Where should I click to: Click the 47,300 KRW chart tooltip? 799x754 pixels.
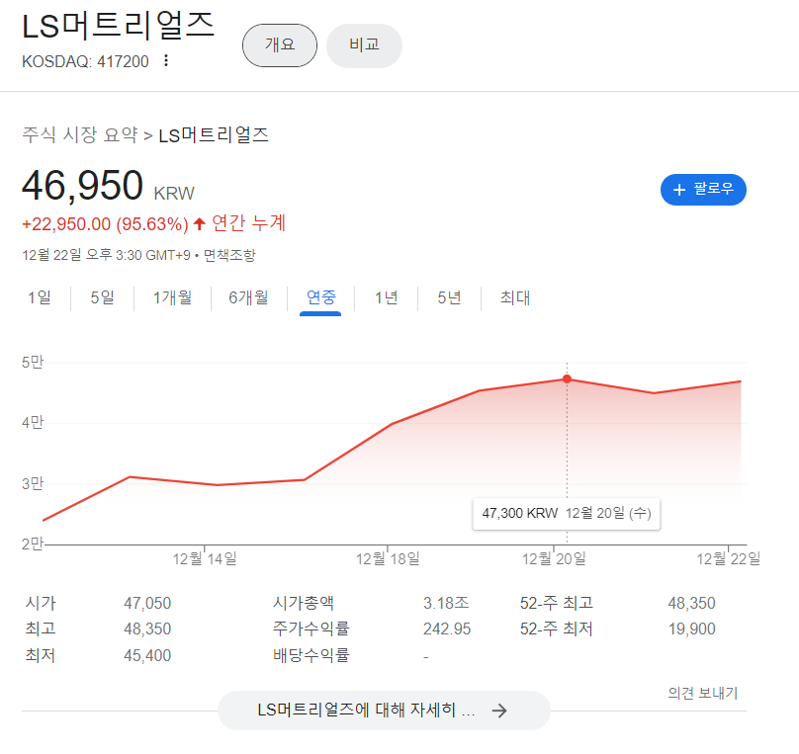pyautogui.click(x=567, y=514)
